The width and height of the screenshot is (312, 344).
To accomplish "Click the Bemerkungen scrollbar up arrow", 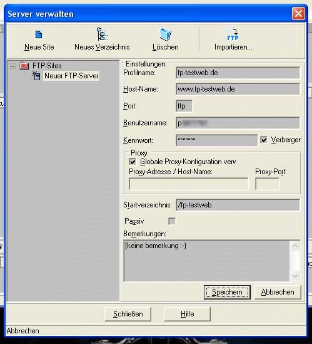I will pos(294,246).
